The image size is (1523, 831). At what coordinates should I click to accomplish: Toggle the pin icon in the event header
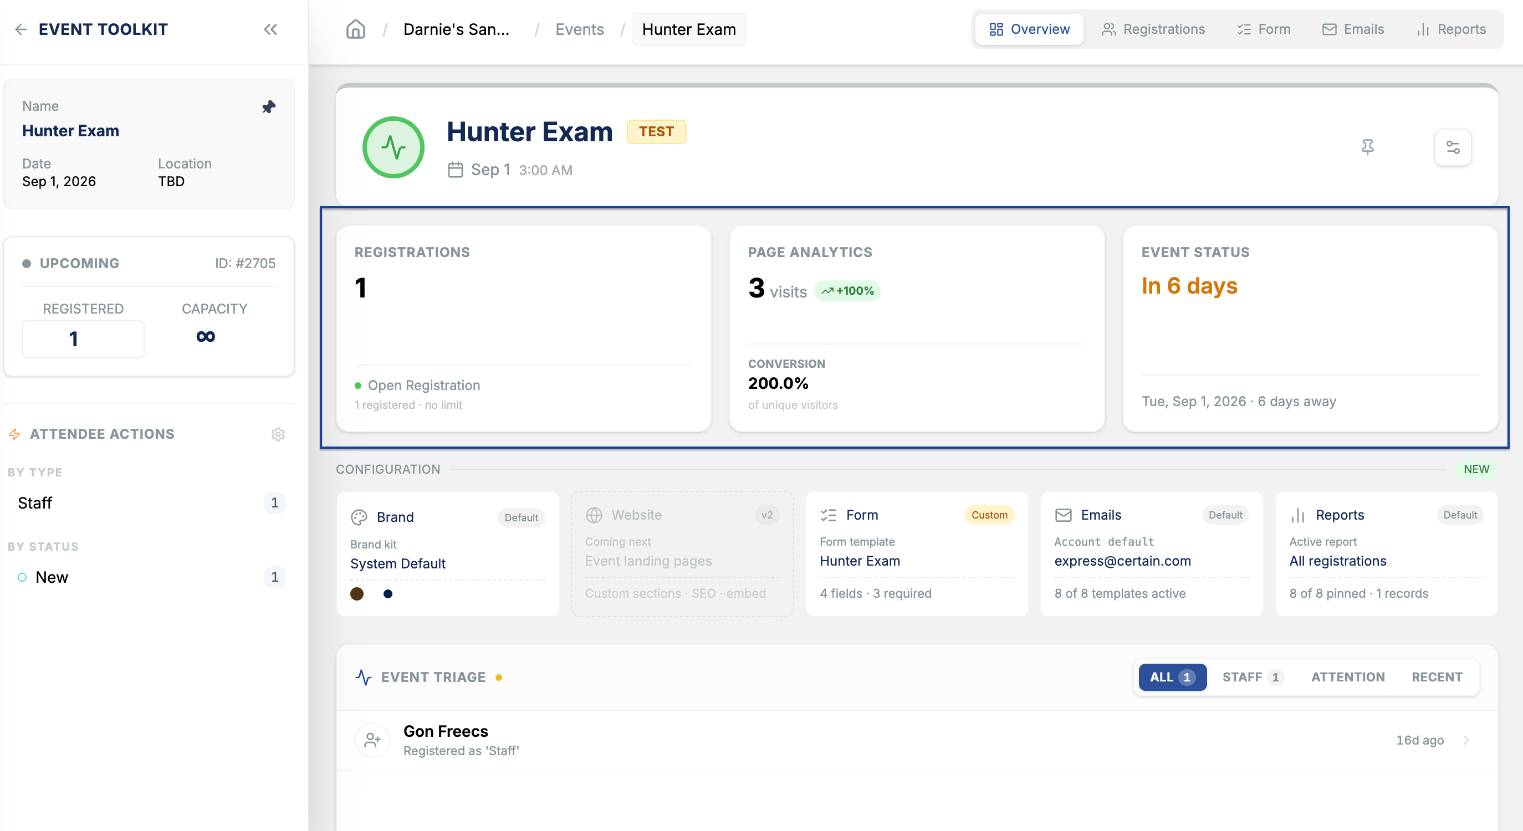pos(1367,147)
